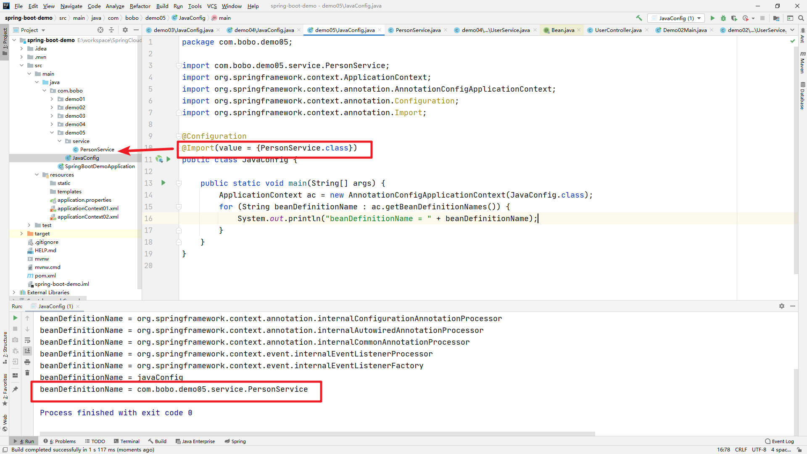Screen dimensions: 807x454
Task: Click the Build Project hammer icon
Action: pyautogui.click(x=639, y=18)
